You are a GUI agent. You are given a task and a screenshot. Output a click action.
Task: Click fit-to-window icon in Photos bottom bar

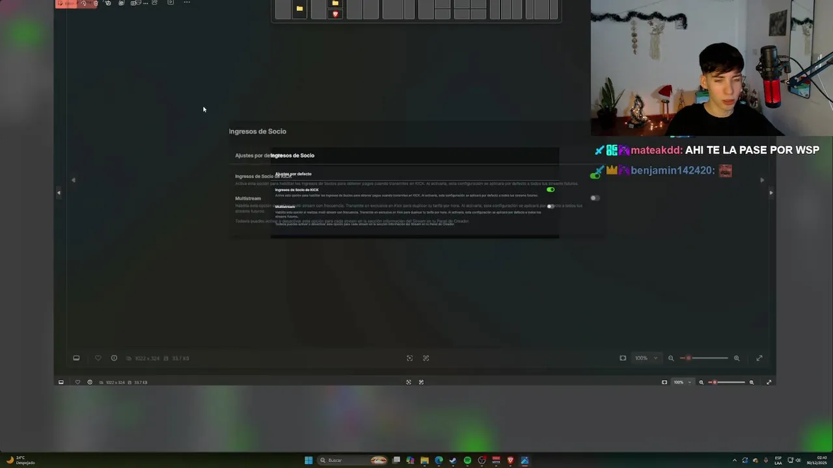(409, 382)
